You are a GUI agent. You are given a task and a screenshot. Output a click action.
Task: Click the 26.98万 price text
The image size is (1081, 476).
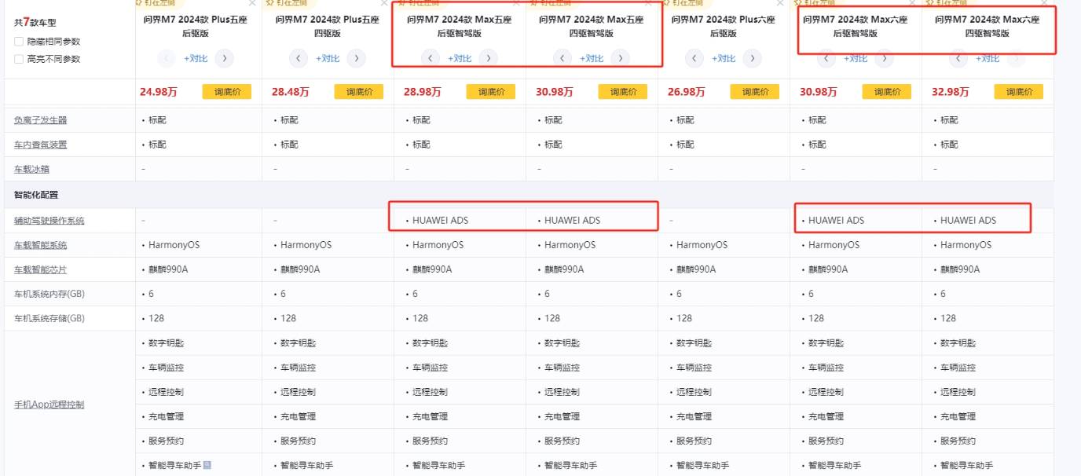pos(687,92)
